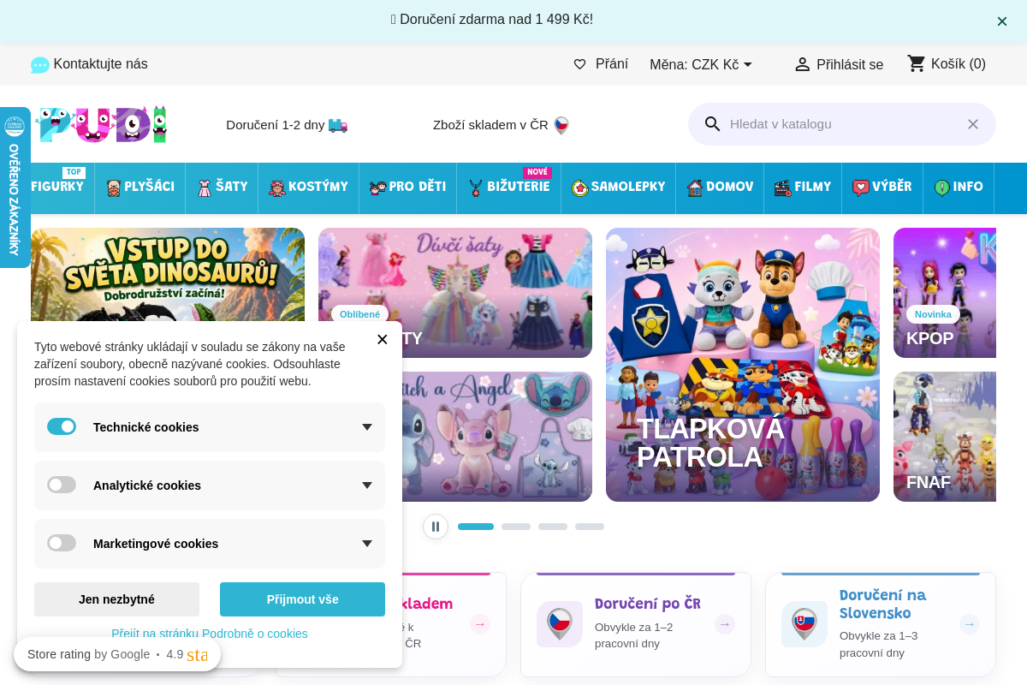This screenshot has height=685, width=1027.
Task: Click the chat bubble icon by Kontaktujte nás
Action: [x=40, y=65]
